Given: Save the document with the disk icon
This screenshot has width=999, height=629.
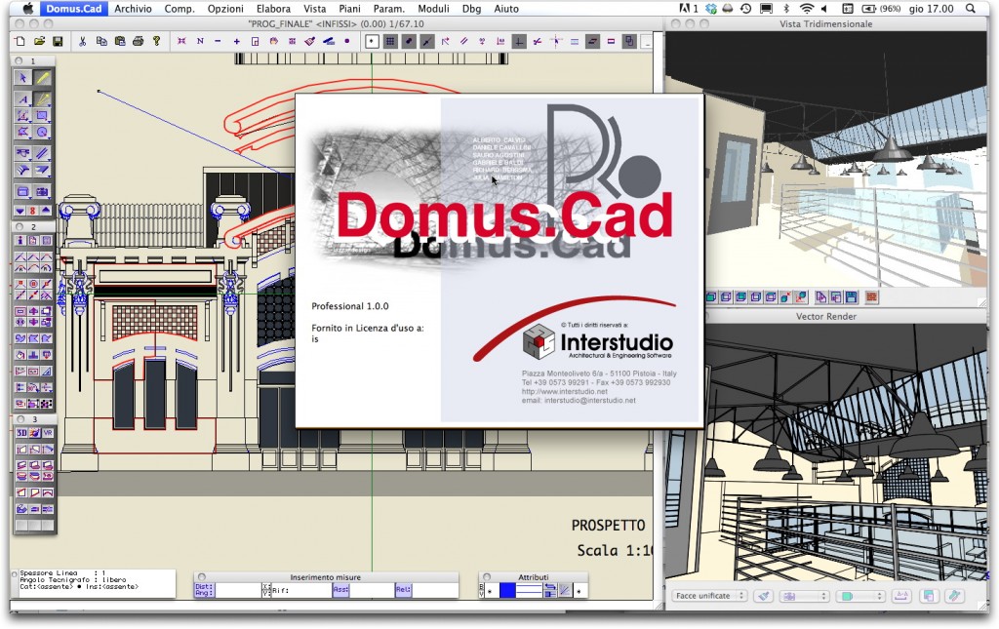Looking at the screenshot, I should [58, 41].
